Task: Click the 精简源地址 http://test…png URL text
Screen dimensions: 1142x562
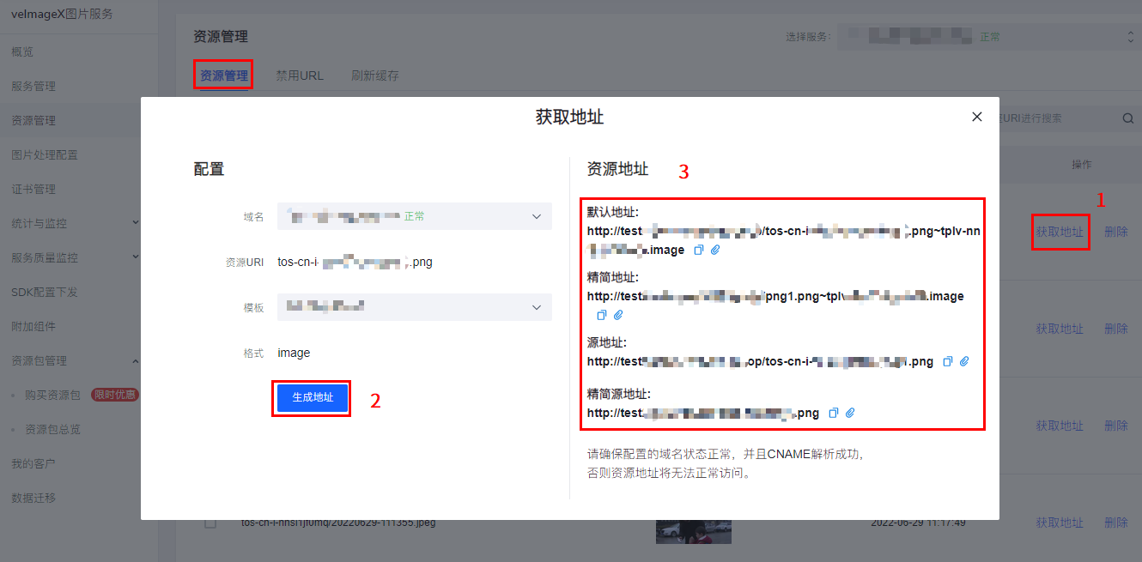Action: click(x=703, y=413)
